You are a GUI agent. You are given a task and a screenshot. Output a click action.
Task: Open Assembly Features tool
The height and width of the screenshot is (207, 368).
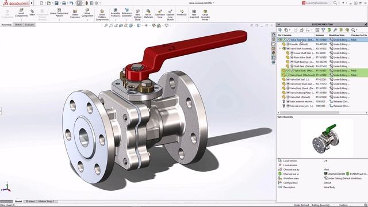tap(115, 13)
